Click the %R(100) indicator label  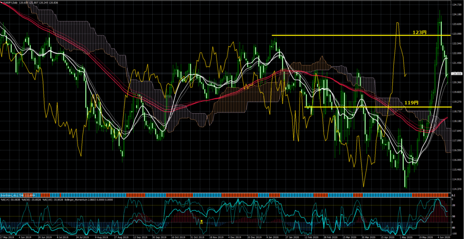pyautogui.click(x=53, y=199)
